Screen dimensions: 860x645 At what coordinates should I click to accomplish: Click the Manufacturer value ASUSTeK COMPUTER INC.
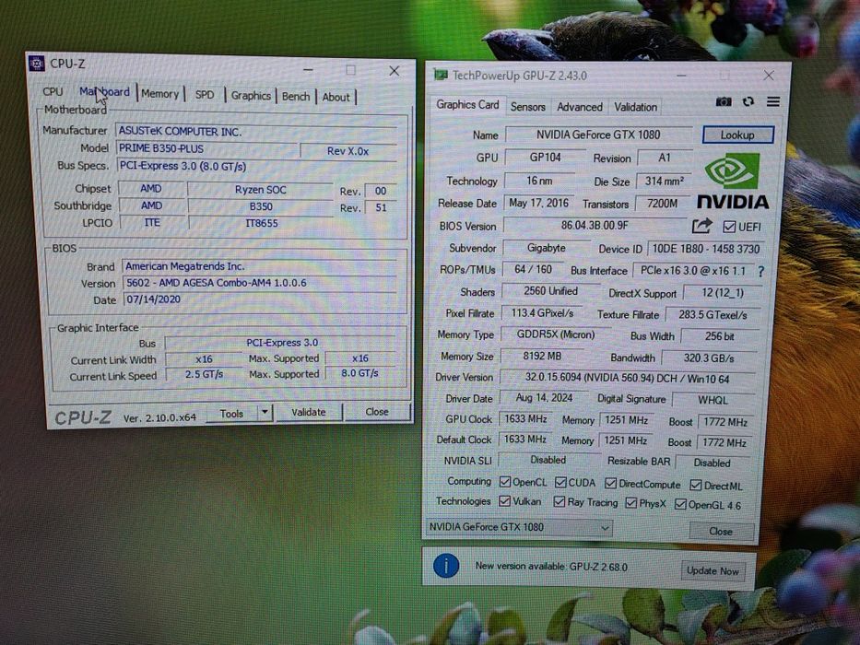[x=256, y=132]
